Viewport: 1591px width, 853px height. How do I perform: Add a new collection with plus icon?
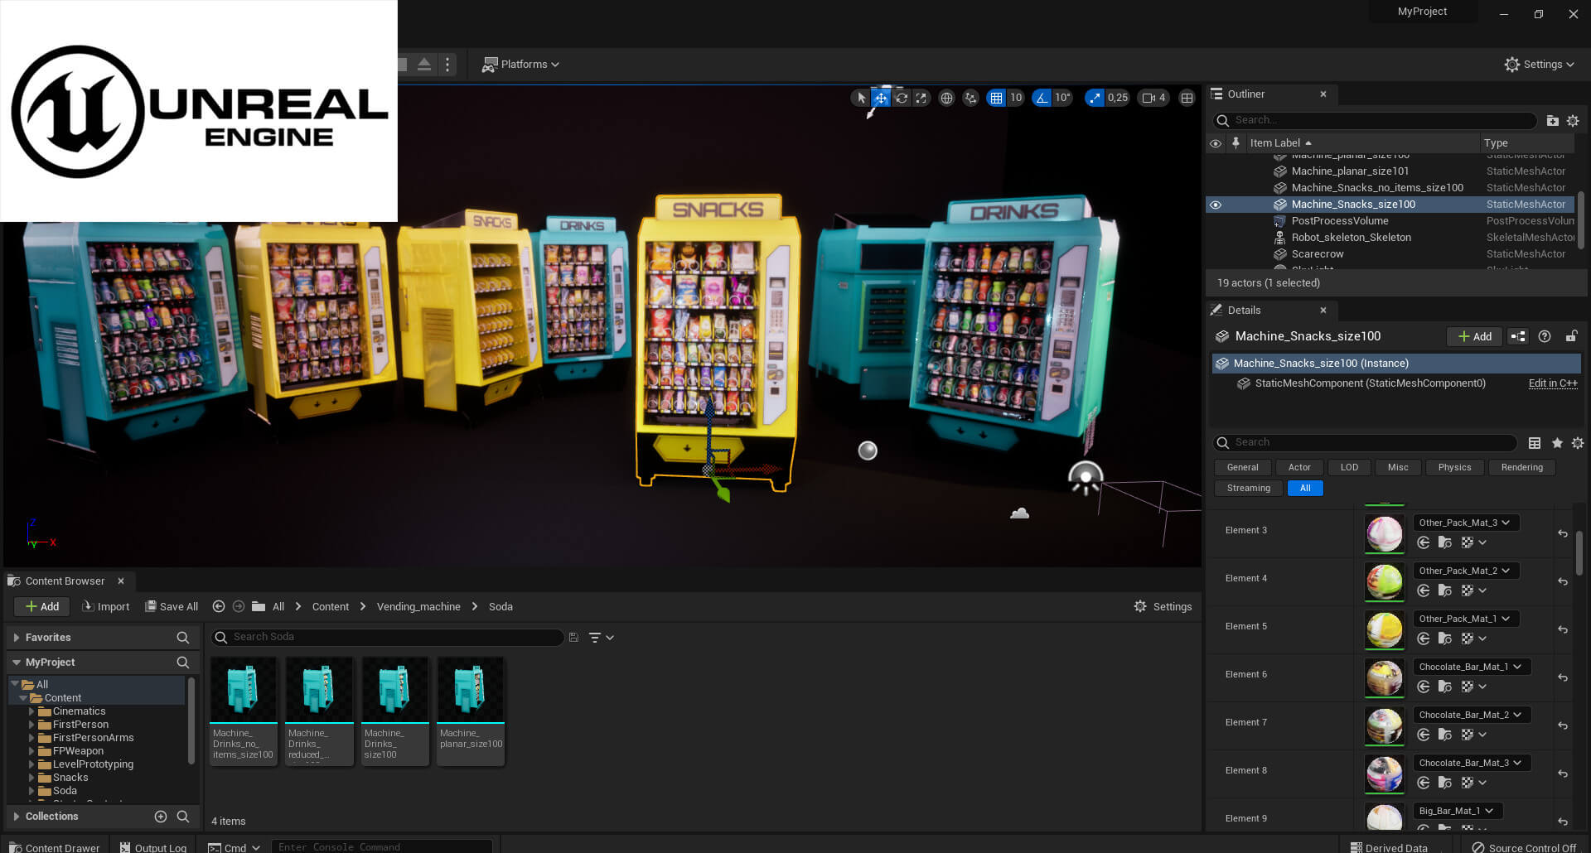tap(161, 817)
